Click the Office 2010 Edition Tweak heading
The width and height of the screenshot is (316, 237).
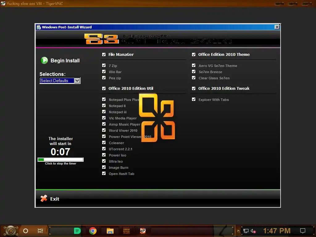point(224,88)
